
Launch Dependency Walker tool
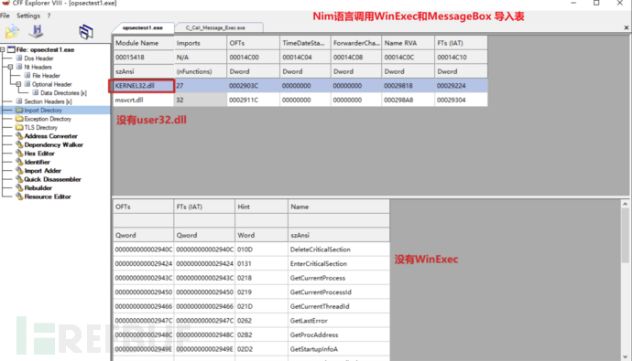click(x=54, y=144)
